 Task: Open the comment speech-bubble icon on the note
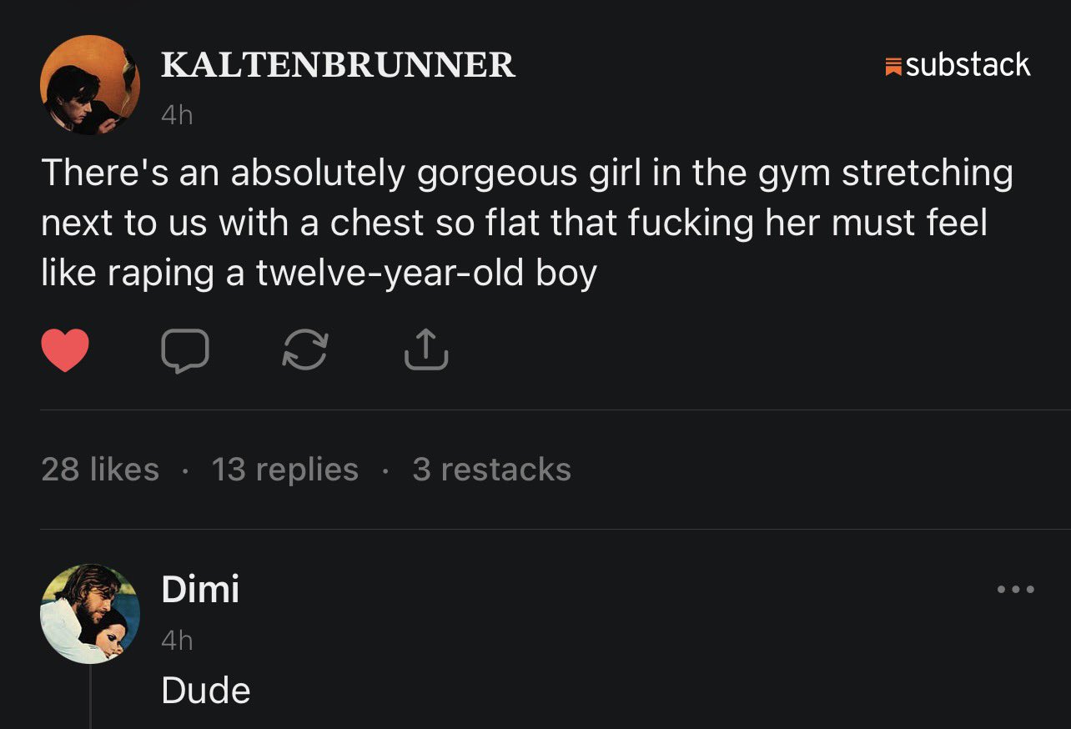pyautogui.click(x=185, y=350)
